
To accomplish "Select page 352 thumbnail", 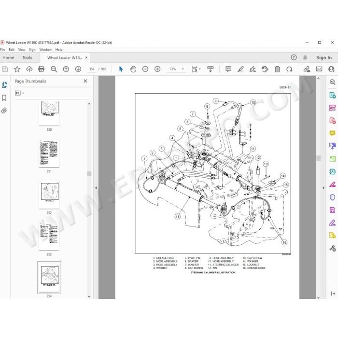I will coord(49,195).
